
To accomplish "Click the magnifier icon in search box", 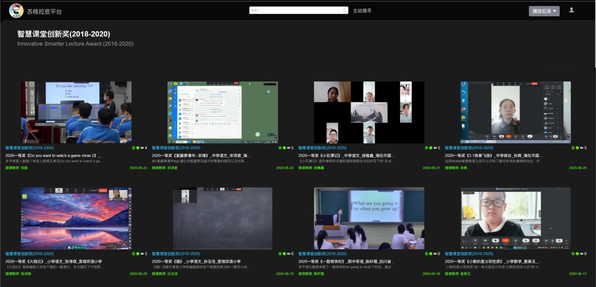I will [x=345, y=10].
